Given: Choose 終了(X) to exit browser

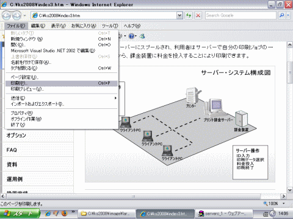Looking at the screenshot, I should point(62,125).
